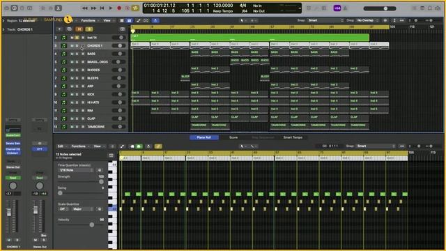The height and width of the screenshot is (251, 446).
Task: Click the CHORDS 1 channel Read automation button
Action: [x=13, y=178]
